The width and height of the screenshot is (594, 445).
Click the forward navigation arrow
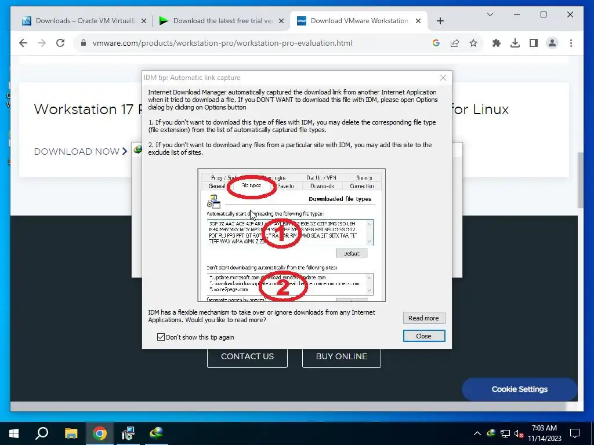42,43
